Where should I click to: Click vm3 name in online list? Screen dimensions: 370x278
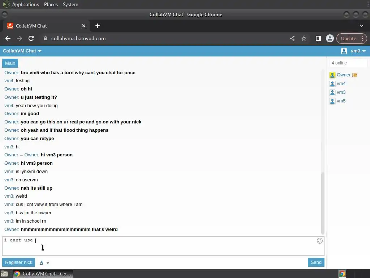pos(341,92)
